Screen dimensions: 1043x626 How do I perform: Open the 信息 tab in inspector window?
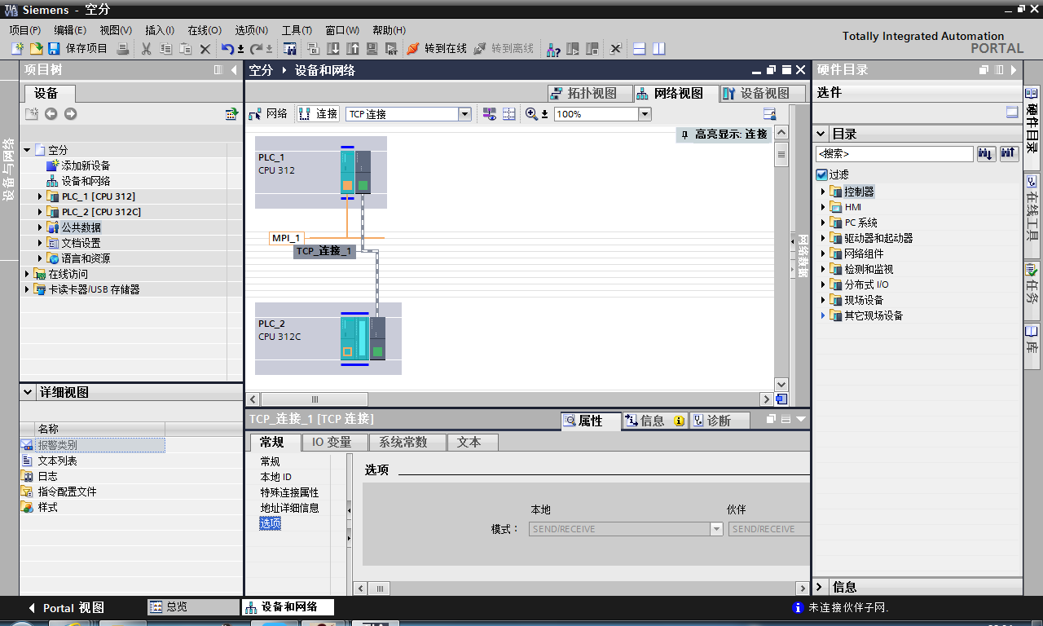[x=654, y=421]
